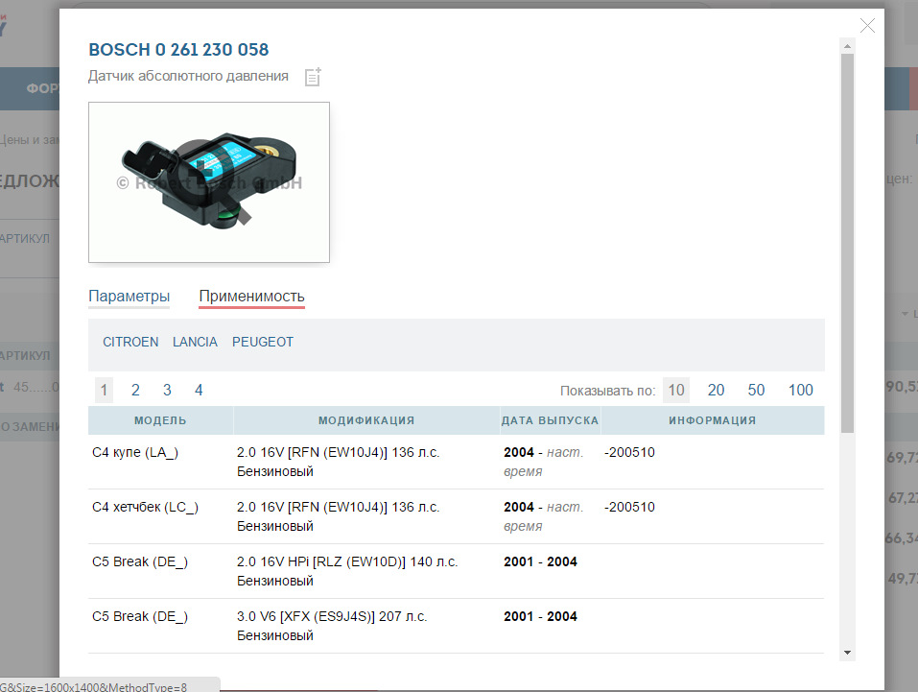Show 10 rows per page
Screen dimensions: 918x692
click(676, 391)
